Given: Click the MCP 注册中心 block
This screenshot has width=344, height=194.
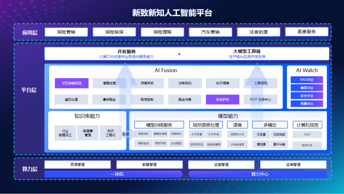Looking at the screenshot, I should click(260, 100).
